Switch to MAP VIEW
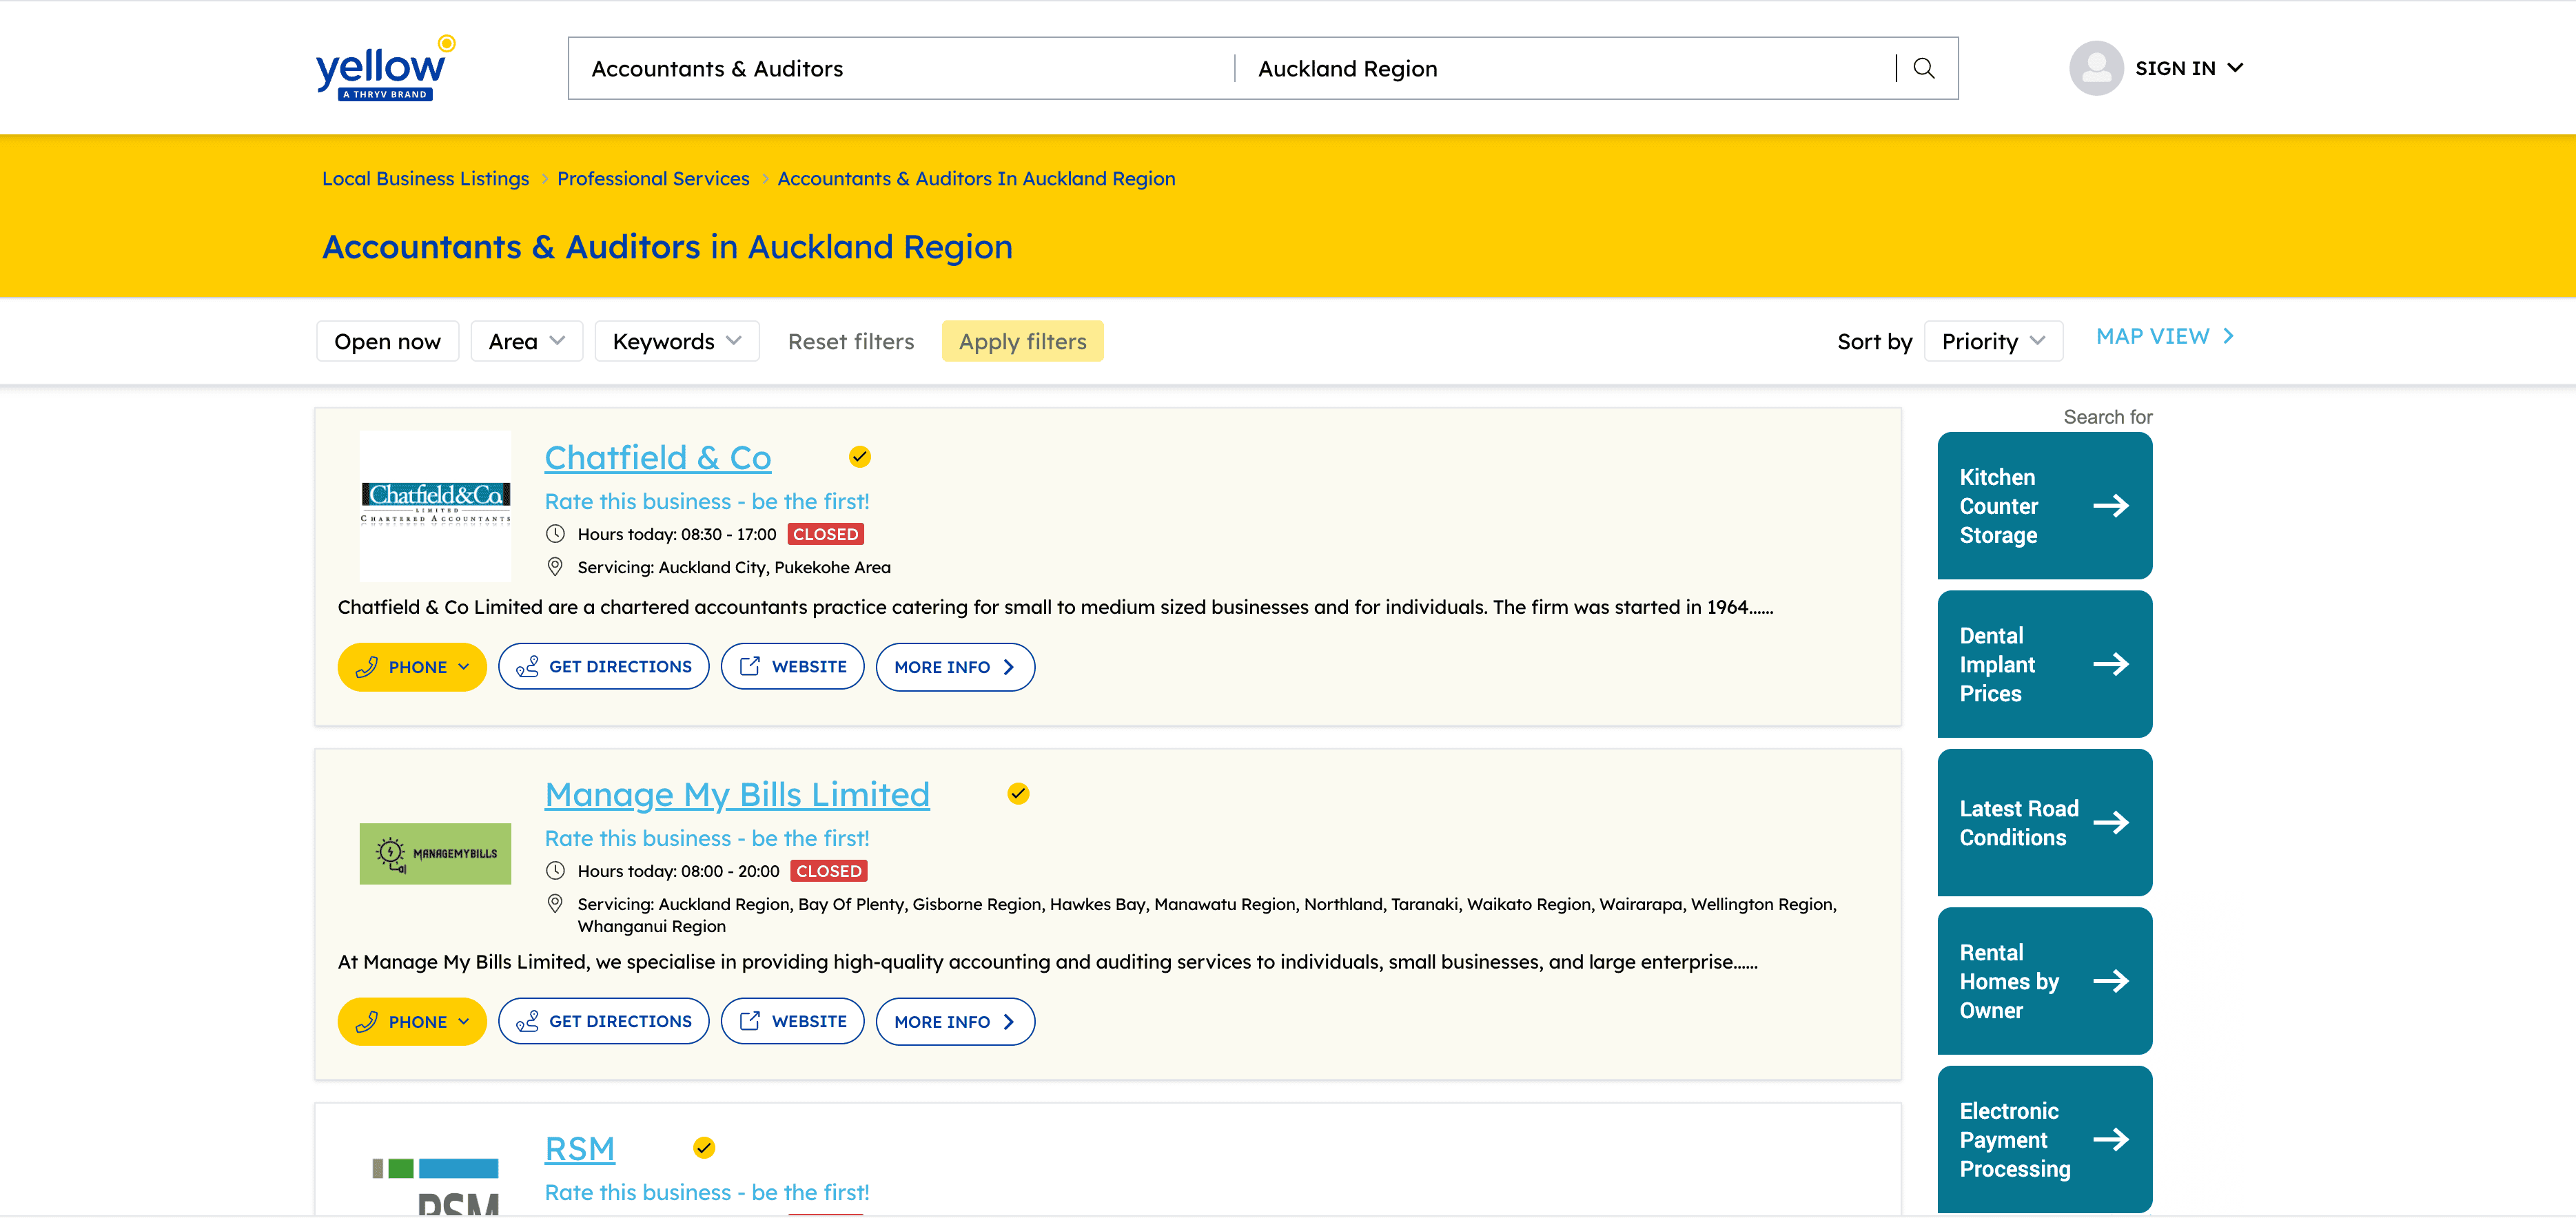 pos(2165,336)
